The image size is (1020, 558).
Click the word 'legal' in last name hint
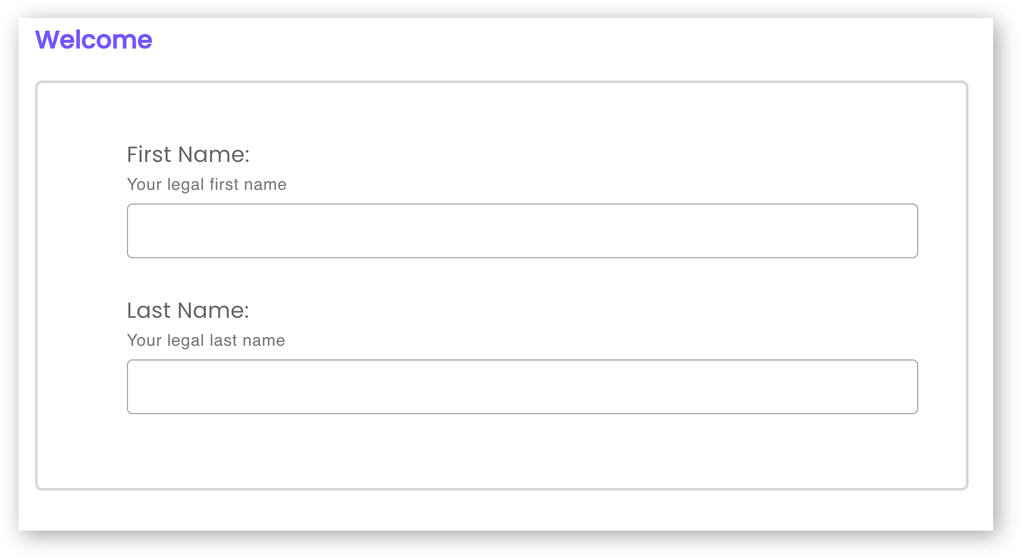click(x=186, y=341)
